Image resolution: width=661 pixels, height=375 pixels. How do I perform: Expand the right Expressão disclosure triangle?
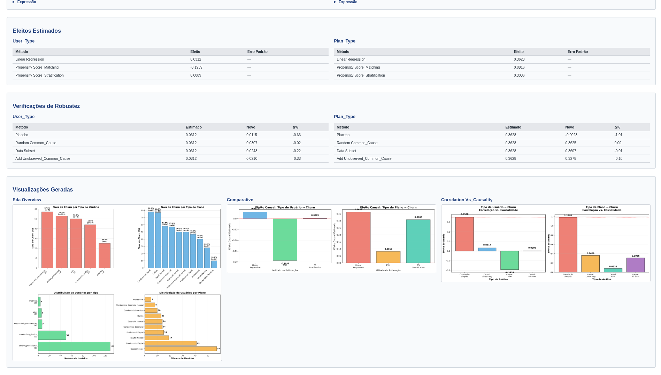[x=335, y=2]
